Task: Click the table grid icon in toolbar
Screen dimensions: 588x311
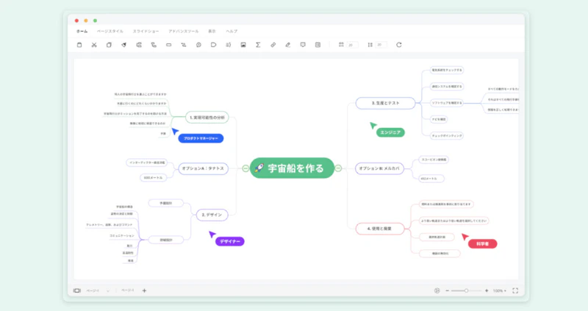Action: point(318,45)
